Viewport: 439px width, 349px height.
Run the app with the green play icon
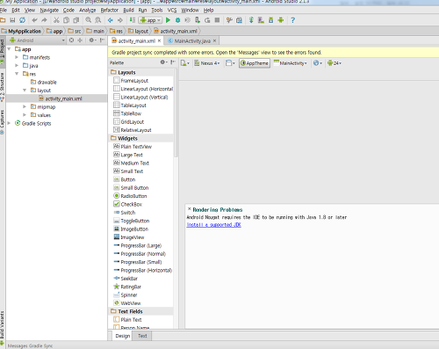pos(168,20)
